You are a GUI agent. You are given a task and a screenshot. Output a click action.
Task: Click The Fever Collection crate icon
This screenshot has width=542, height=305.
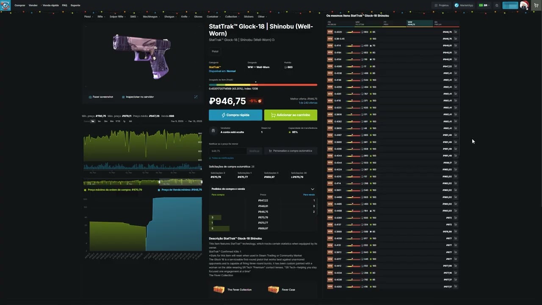pyautogui.click(x=219, y=289)
